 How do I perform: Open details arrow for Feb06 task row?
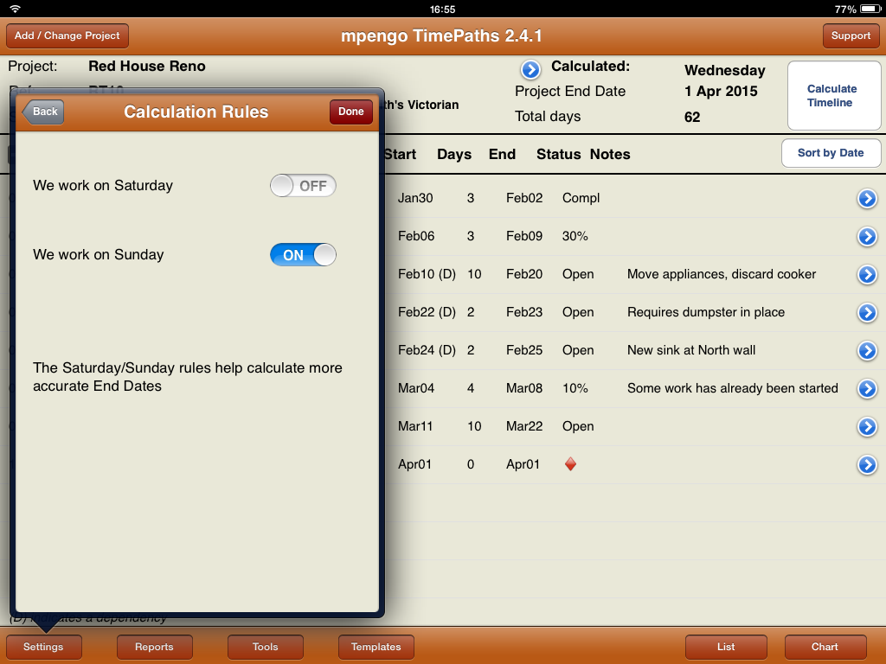(x=867, y=237)
